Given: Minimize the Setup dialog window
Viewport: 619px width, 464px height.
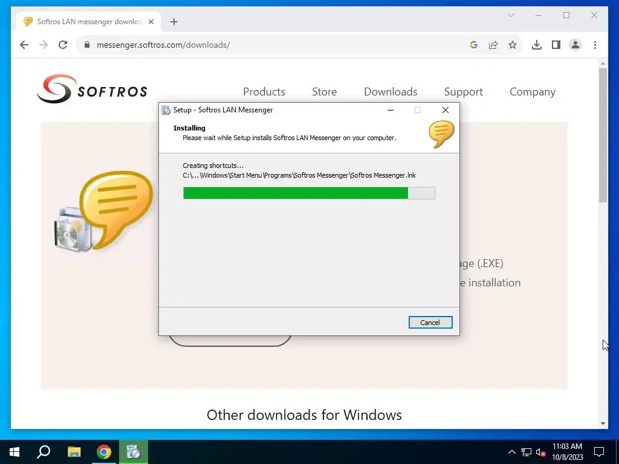Looking at the screenshot, I should tap(391, 110).
